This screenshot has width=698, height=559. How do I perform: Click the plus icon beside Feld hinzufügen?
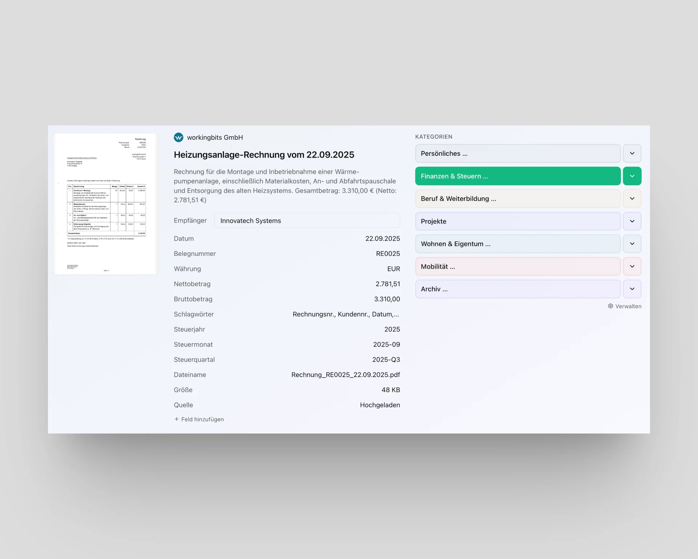click(x=177, y=419)
